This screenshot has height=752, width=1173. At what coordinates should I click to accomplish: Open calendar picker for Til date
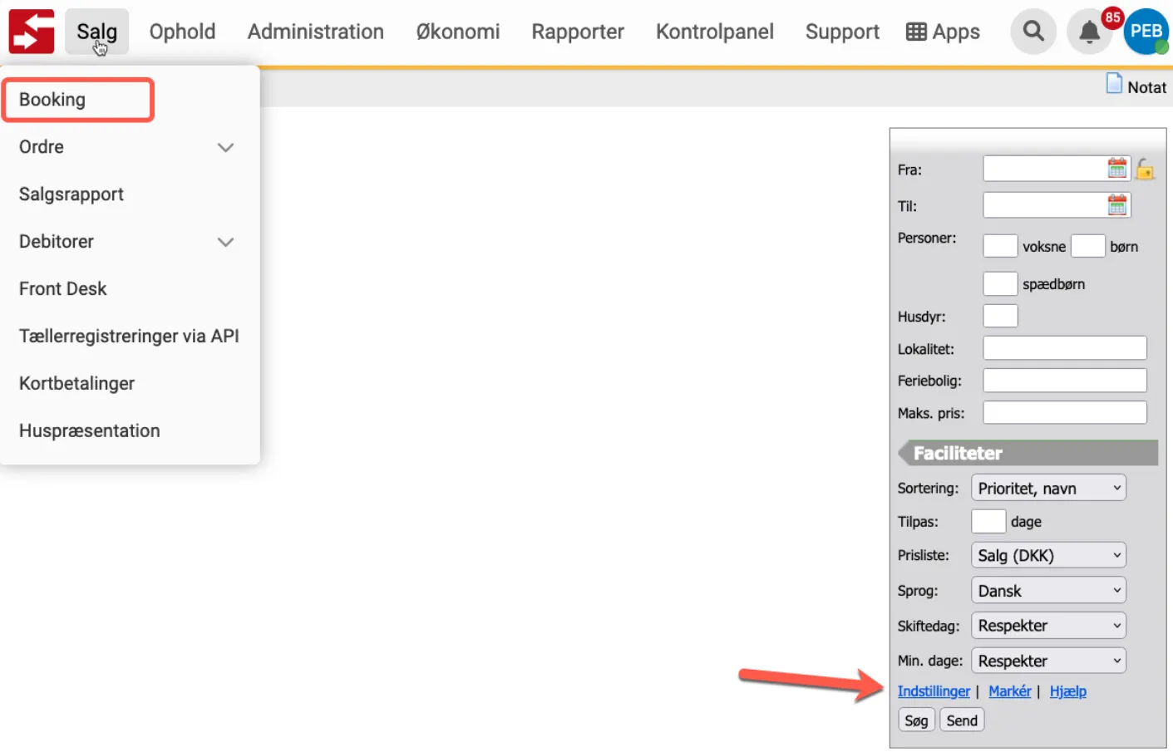point(1116,205)
